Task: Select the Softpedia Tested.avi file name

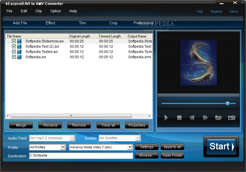Action: (41, 52)
